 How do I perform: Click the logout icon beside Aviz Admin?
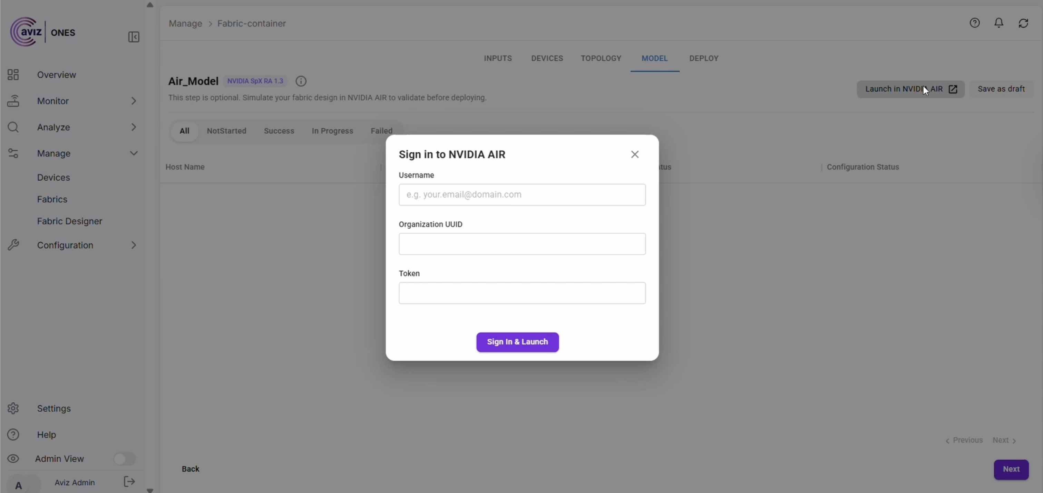[129, 482]
